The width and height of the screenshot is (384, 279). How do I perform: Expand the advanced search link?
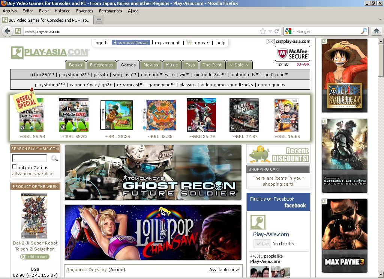coord(32,174)
